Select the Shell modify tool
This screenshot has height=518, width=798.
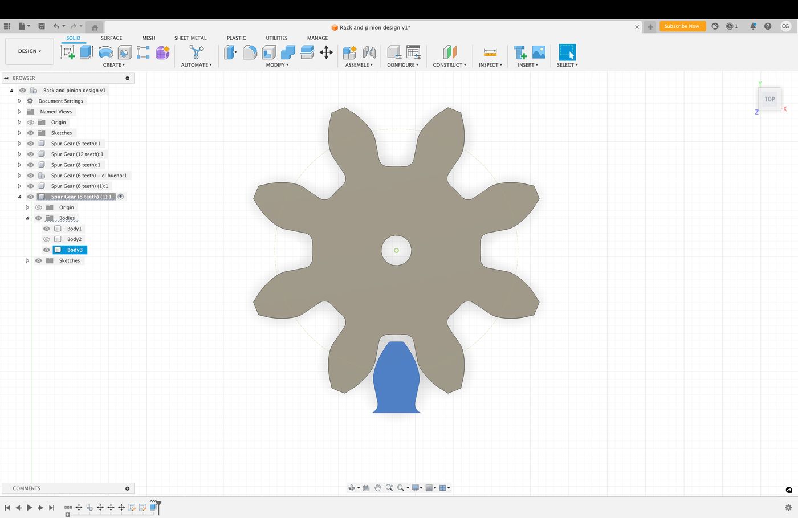[x=269, y=52]
